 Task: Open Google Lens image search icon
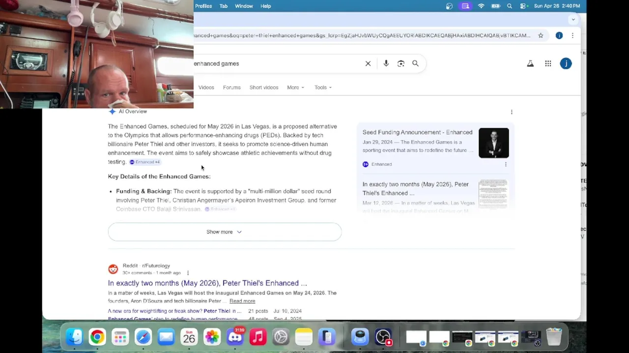click(401, 63)
